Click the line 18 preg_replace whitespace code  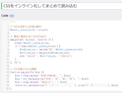point(41,82)
